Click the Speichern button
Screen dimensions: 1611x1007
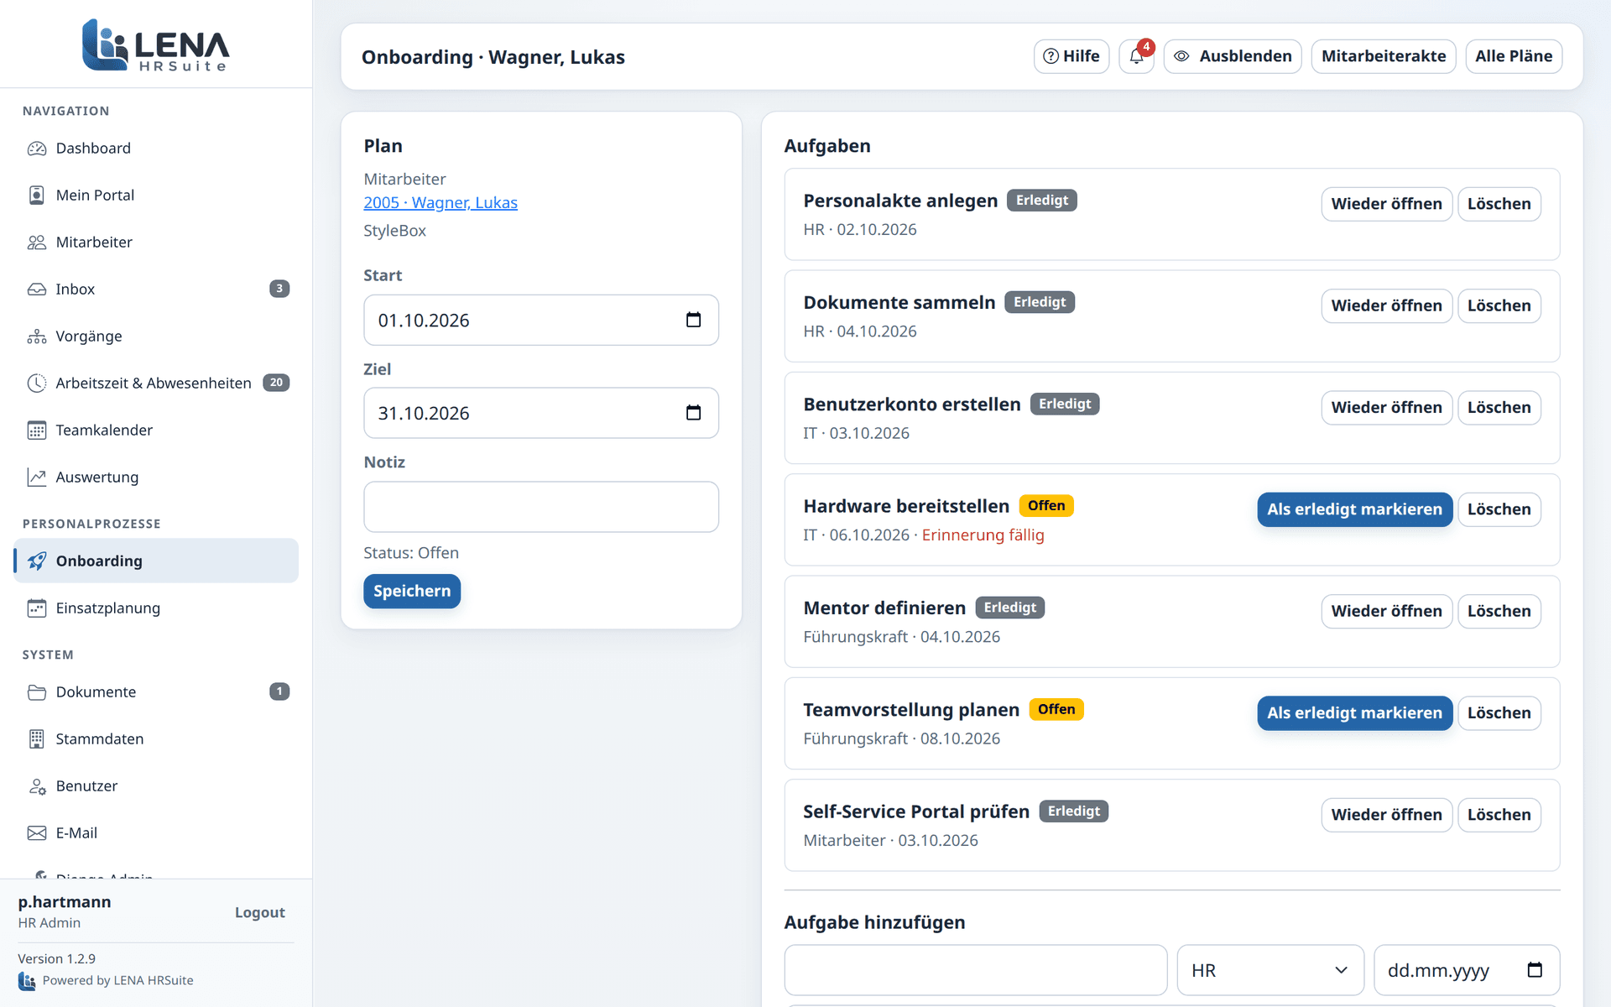point(412,592)
